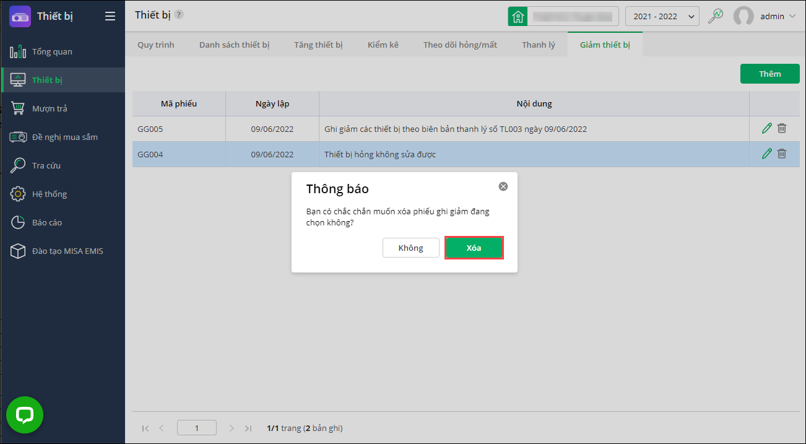Click the Đề nghị mua sắm projector icon
The image size is (806, 444).
(18, 137)
